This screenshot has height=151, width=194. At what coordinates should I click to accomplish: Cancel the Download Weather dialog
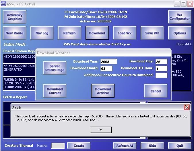coord(156,91)
